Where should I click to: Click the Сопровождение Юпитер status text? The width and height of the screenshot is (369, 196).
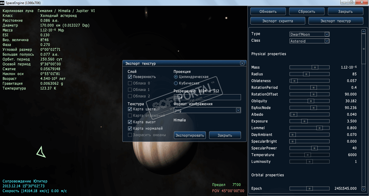click(25, 181)
